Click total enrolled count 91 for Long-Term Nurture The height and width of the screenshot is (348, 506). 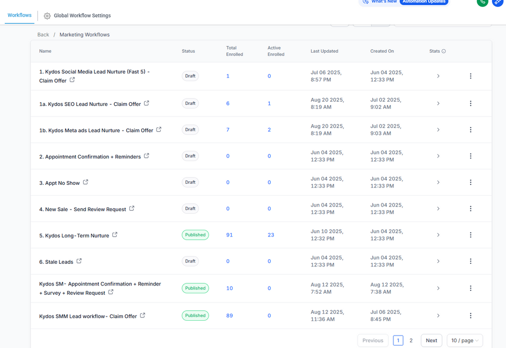pos(229,235)
